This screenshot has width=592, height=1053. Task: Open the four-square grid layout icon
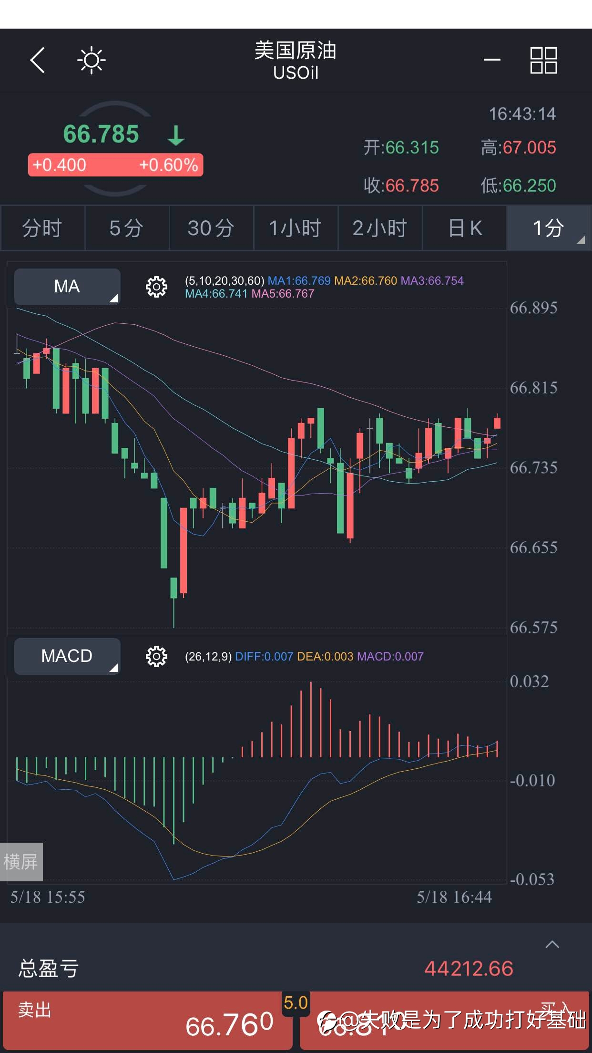[543, 60]
